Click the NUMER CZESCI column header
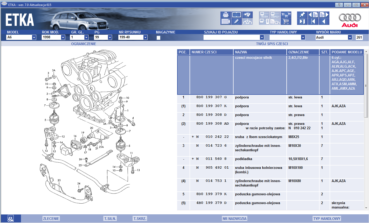 pos(212,52)
